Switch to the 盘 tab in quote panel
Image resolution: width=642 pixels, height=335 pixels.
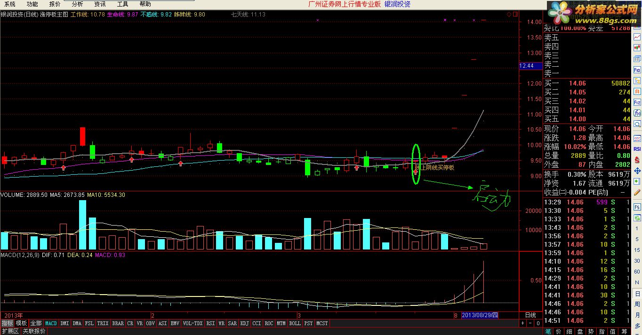[x=580, y=332]
